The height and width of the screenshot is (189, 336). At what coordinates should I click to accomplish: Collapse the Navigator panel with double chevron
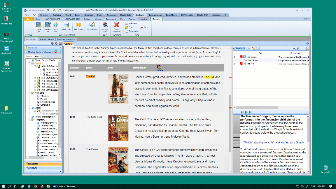(x=60, y=48)
